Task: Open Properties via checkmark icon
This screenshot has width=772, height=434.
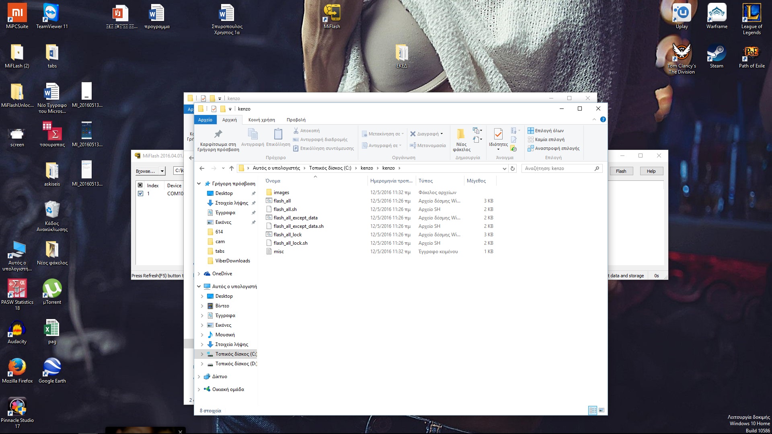Action: coord(498,134)
